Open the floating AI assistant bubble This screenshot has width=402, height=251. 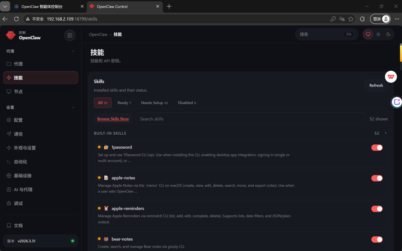(x=397, y=102)
